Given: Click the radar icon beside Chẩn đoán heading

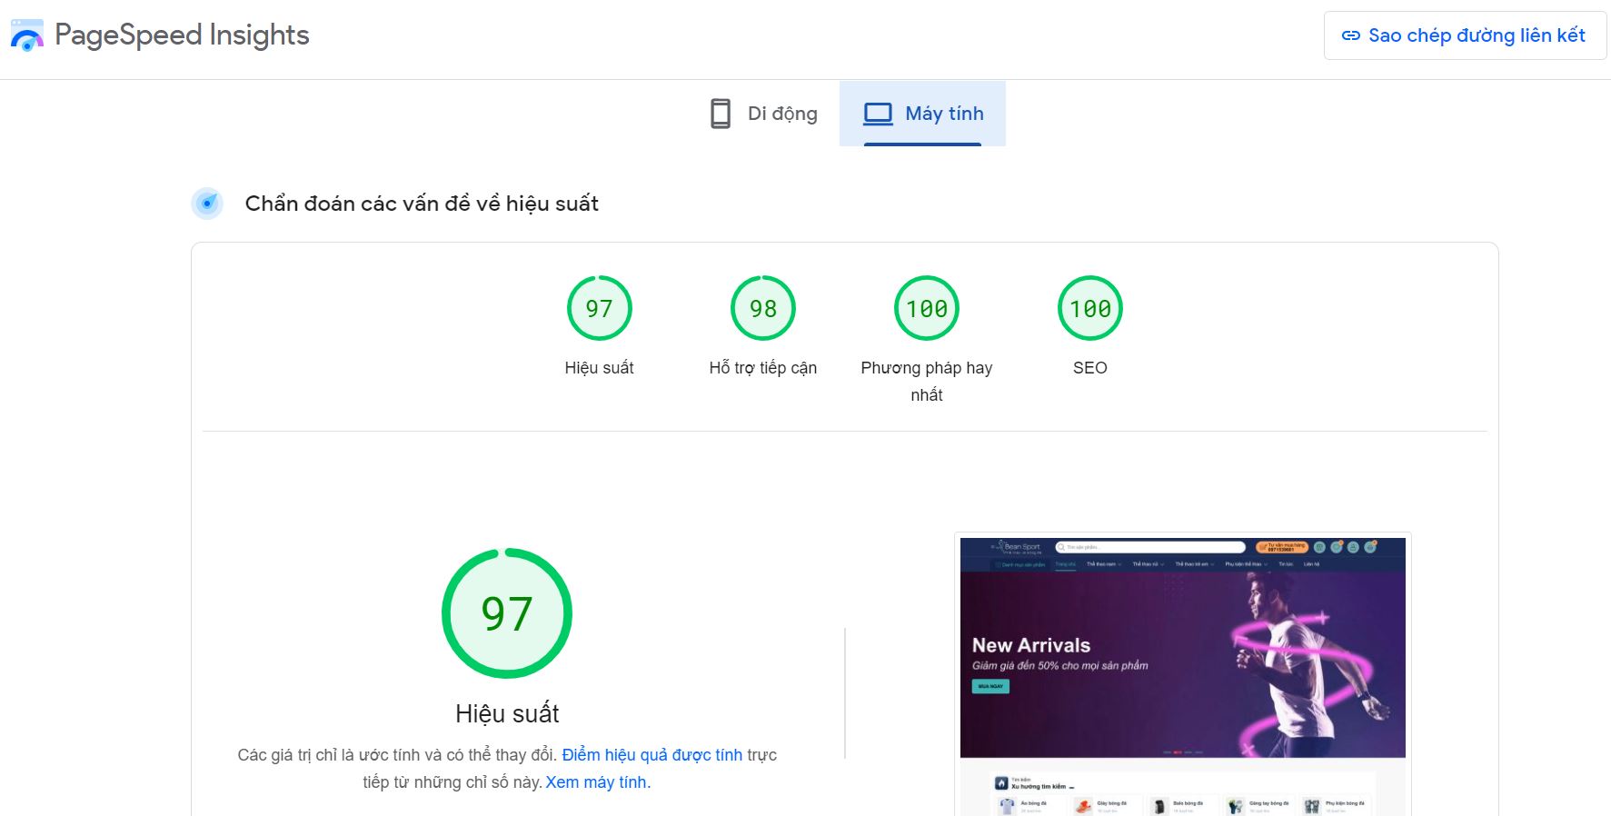Looking at the screenshot, I should click(207, 204).
